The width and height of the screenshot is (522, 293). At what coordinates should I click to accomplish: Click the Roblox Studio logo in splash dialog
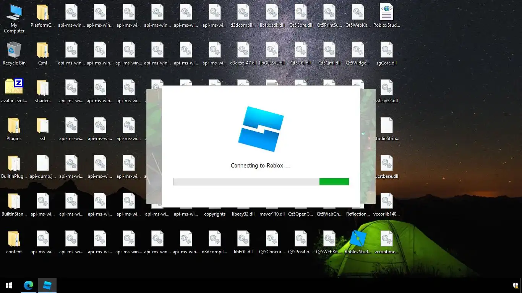click(x=261, y=129)
